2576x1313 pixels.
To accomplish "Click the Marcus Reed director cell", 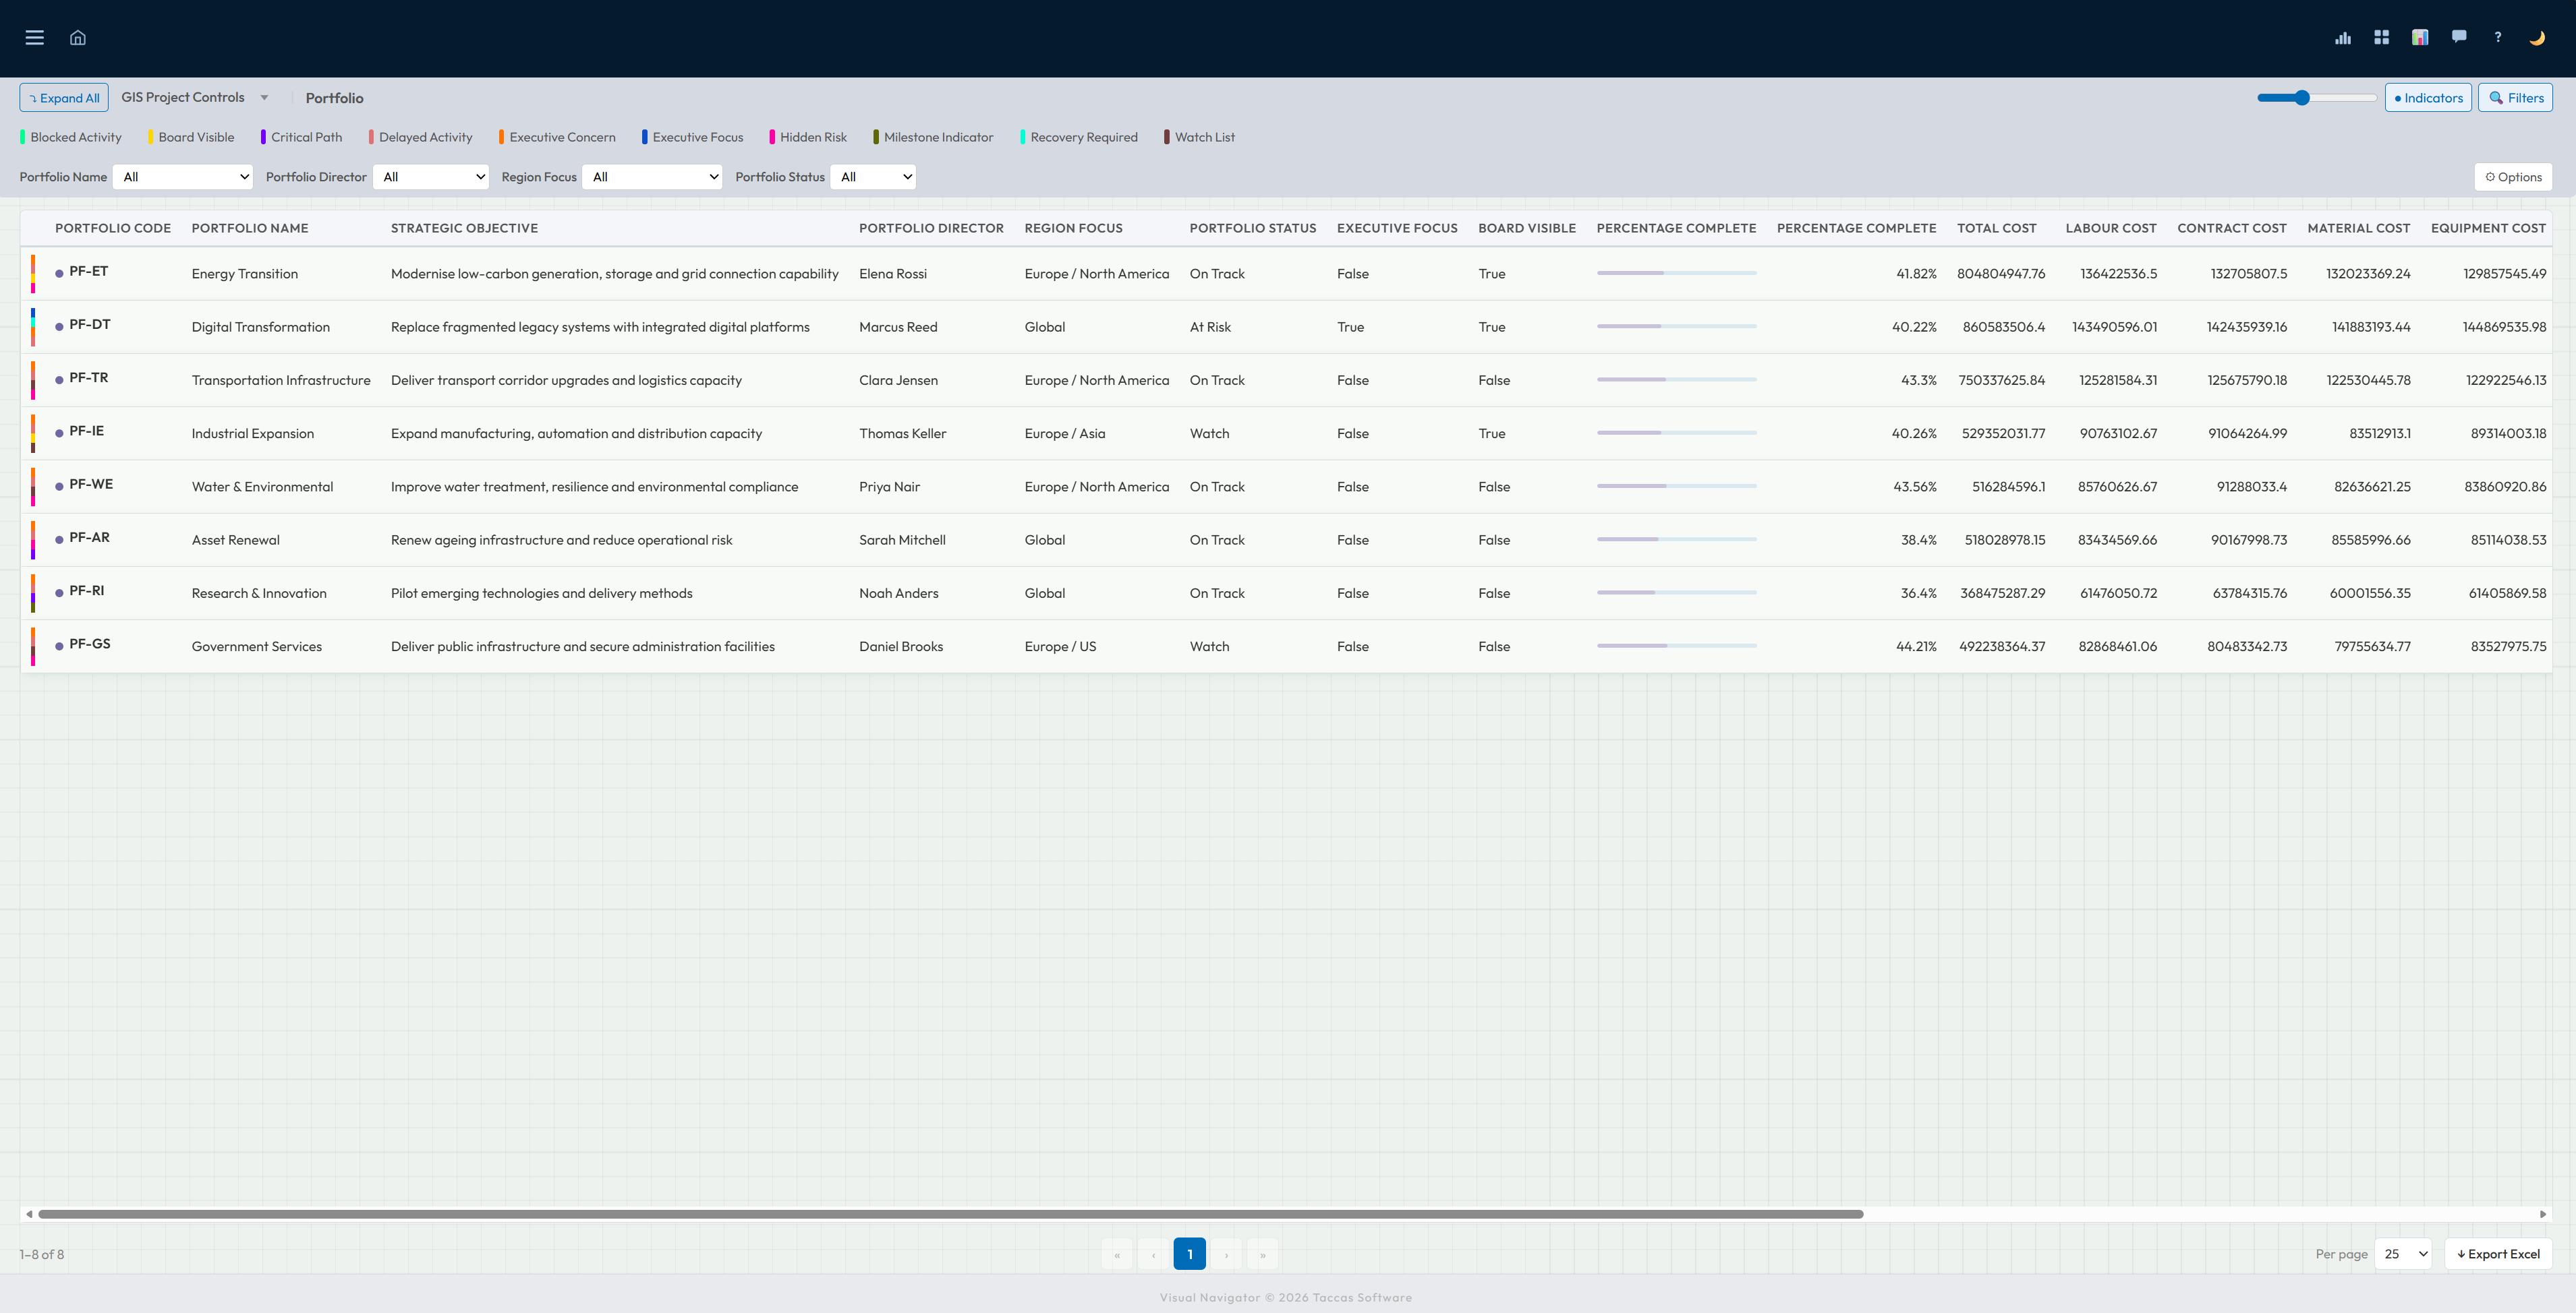I will point(898,327).
